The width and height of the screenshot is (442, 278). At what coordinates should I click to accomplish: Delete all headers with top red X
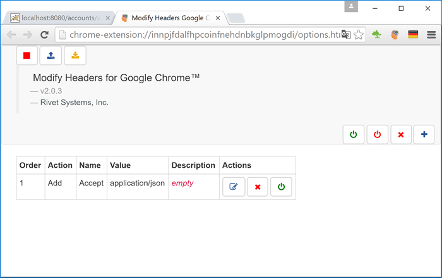tap(401, 134)
